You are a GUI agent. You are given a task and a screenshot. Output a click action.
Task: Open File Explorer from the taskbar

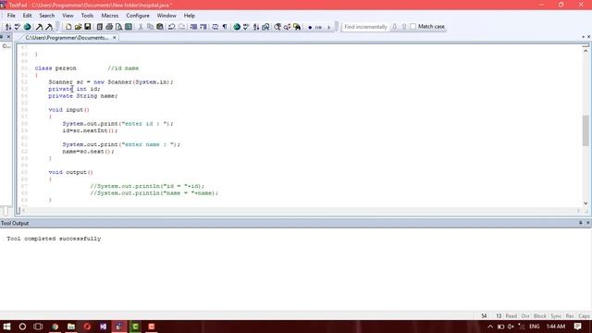(71, 327)
